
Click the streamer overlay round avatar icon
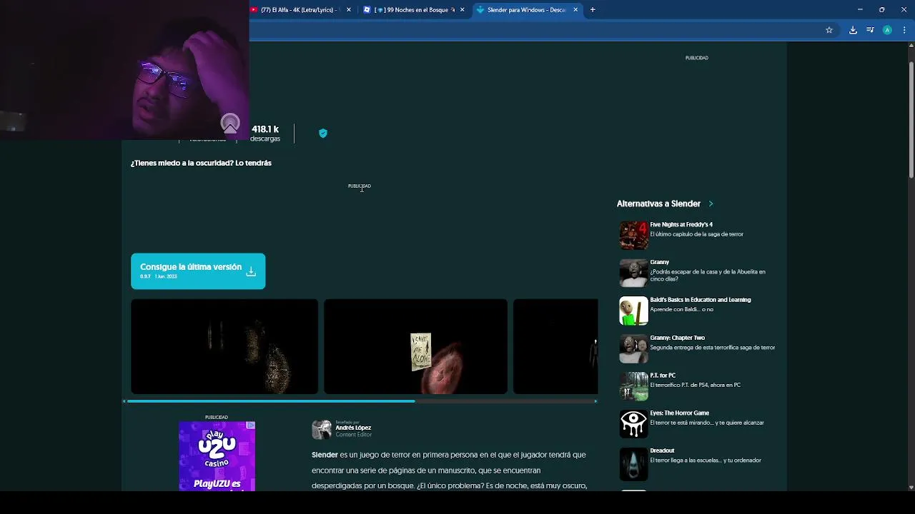230,124
